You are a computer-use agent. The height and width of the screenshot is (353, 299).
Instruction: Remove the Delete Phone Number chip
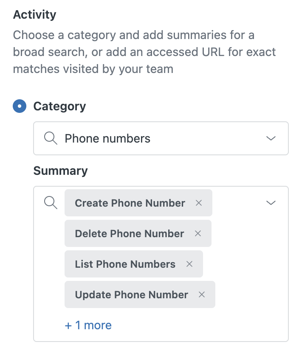197,233
